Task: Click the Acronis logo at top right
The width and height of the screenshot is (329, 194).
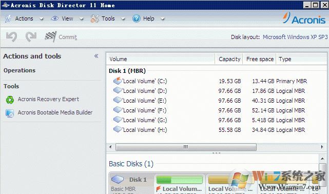Action: [x=304, y=18]
